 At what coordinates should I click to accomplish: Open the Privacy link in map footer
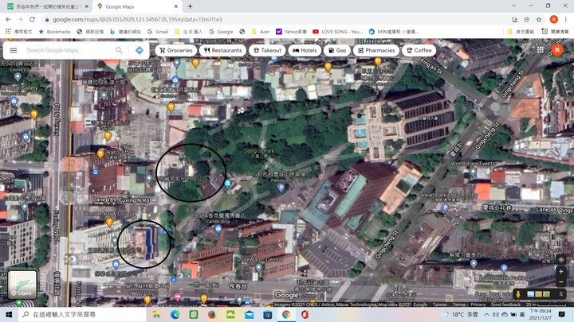pos(478,304)
